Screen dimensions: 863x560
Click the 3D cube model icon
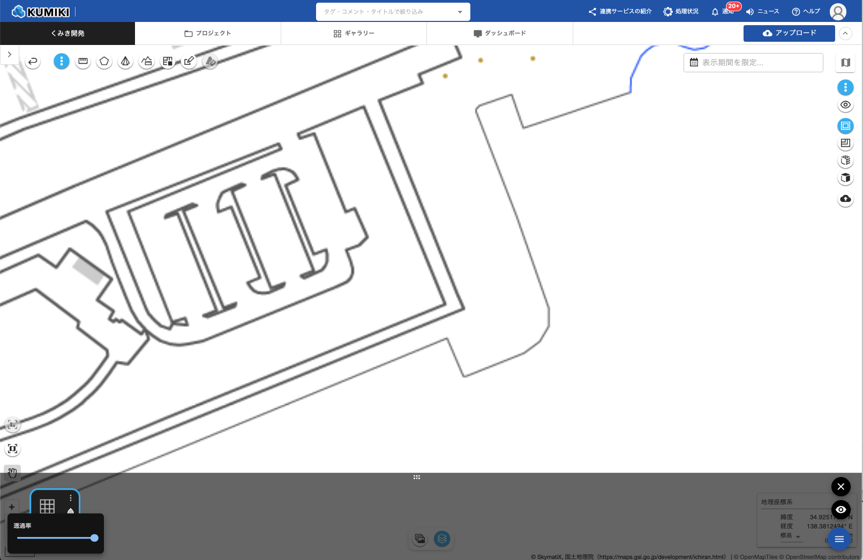pyautogui.click(x=845, y=178)
